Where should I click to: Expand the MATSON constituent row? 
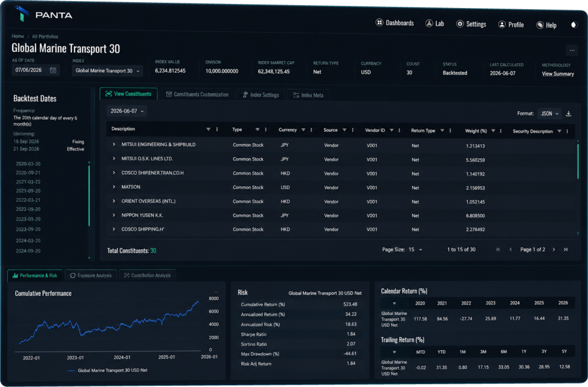click(x=114, y=187)
